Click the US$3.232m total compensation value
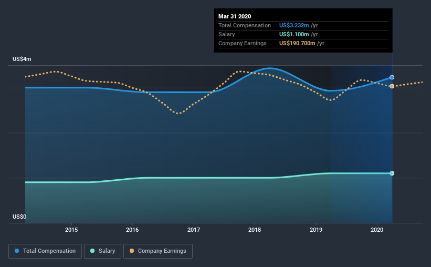This screenshot has width=431, height=267. (294, 25)
